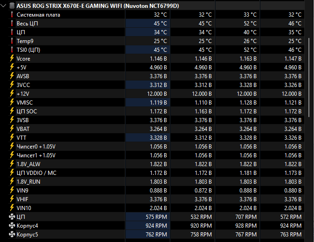Click the 33 °C value in Системная плата row
This screenshot has width=314, height=242.
coord(250,15)
